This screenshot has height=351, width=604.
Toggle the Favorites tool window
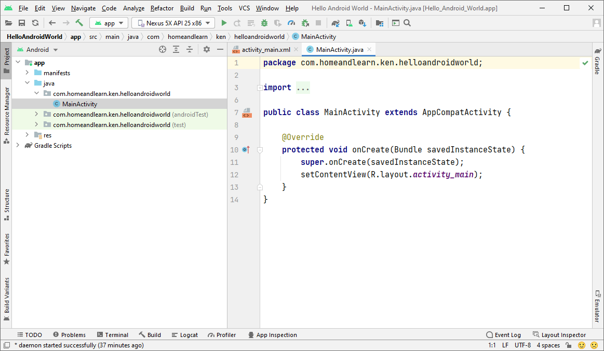point(7,249)
